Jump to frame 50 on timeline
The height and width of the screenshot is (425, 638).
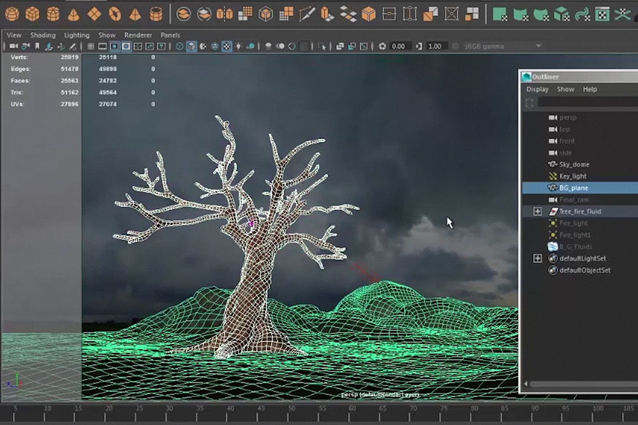(292, 408)
